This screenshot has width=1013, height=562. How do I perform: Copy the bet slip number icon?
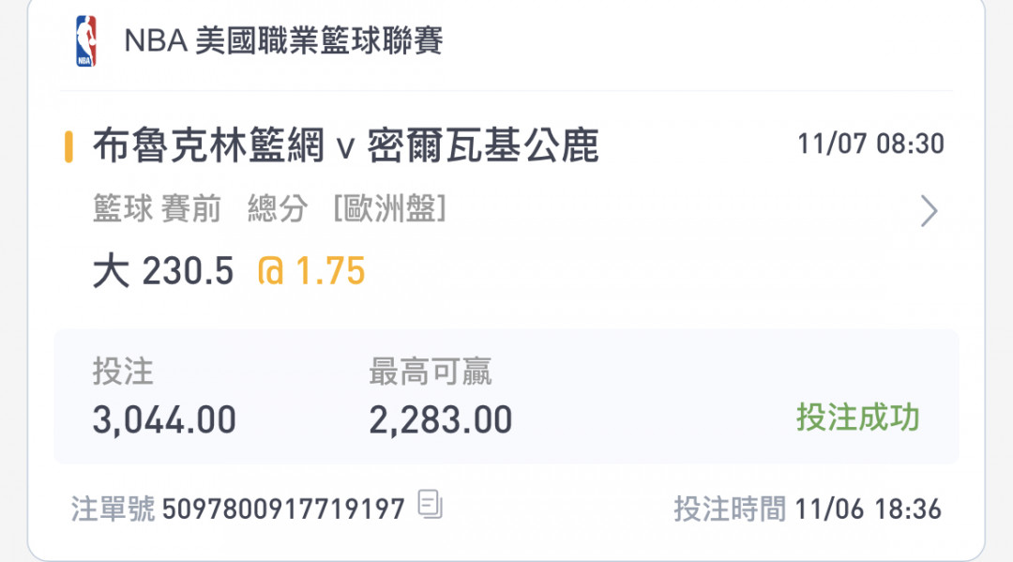point(431,505)
